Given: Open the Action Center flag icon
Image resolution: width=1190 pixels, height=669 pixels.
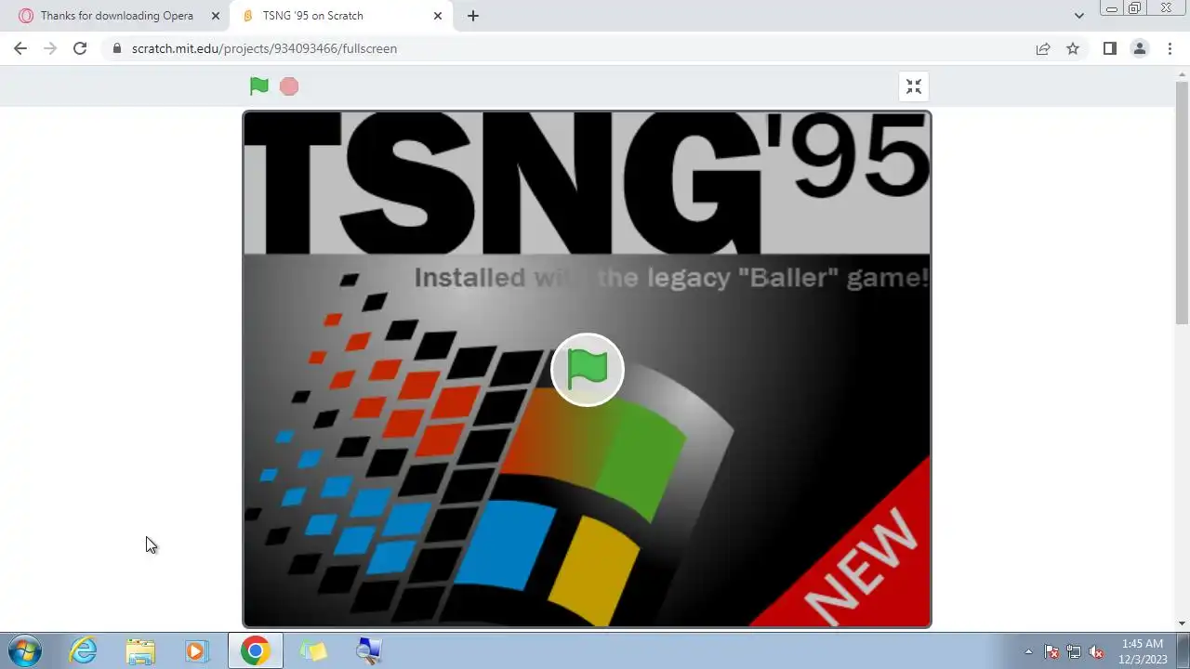Looking at the screenshot, I should 1051,651.
